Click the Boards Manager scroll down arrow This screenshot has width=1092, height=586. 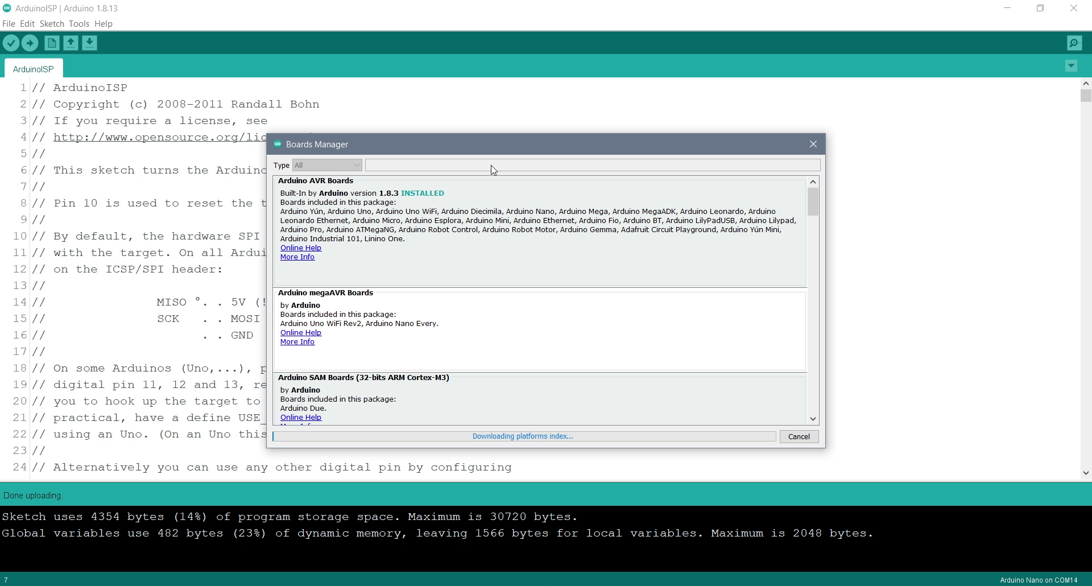pyautogui.click(x=813, y=419)
